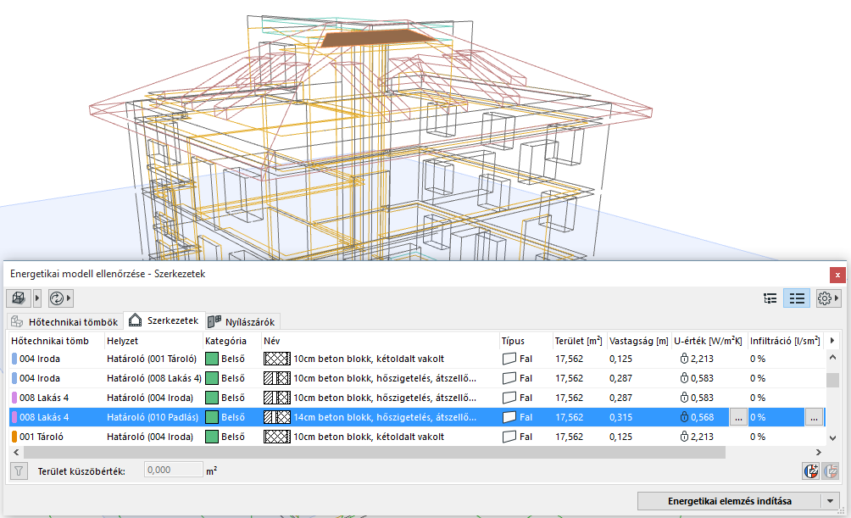Select the 001 Tároló row
This screenshot has width=851, height=518.
pyautogui.click(x=51, y=437)
